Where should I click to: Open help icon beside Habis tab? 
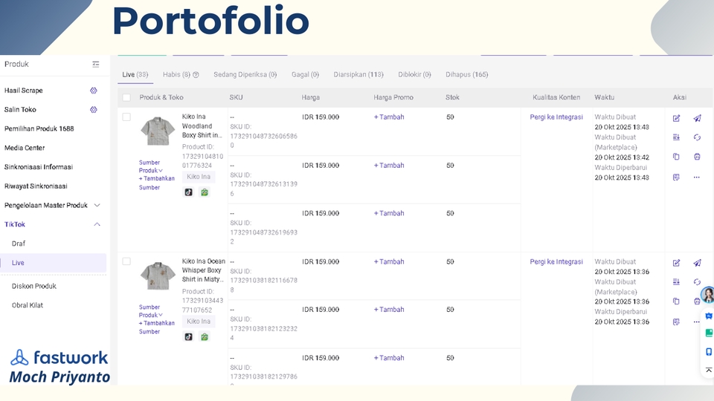click(196, 75)
